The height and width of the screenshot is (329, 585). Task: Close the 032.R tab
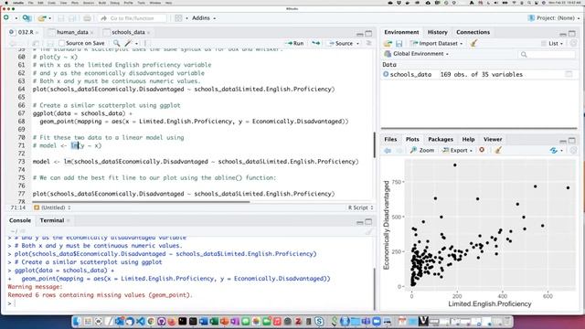[37, 33]
